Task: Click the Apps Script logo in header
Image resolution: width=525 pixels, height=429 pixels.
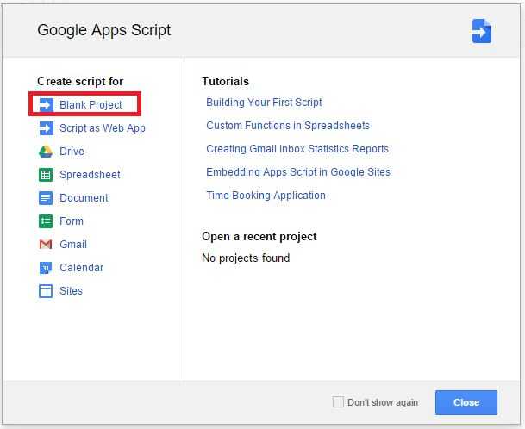Action: [481, 31]
